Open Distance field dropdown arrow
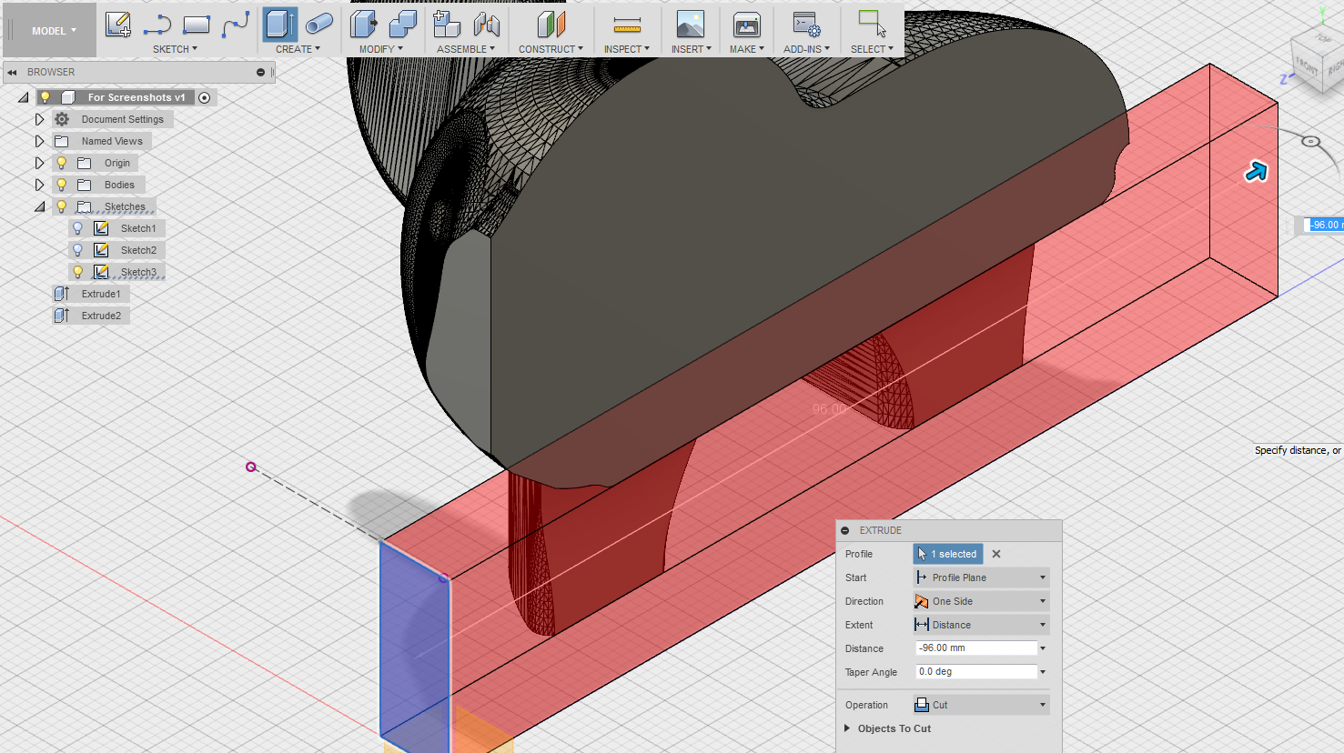The image size is (1344, 753). 1043,648
